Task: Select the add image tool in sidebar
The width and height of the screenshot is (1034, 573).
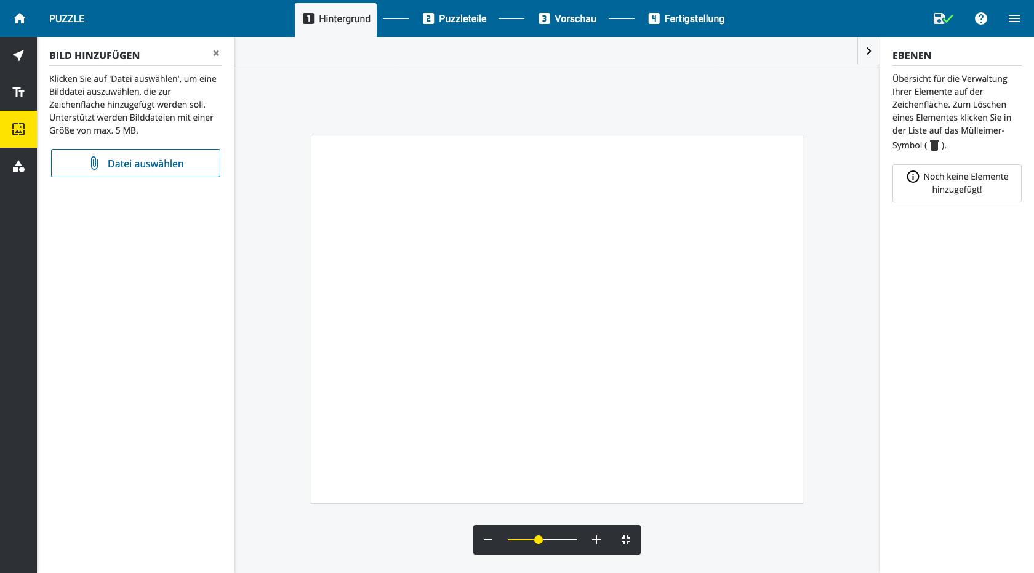Action: (x=18, y=129)
